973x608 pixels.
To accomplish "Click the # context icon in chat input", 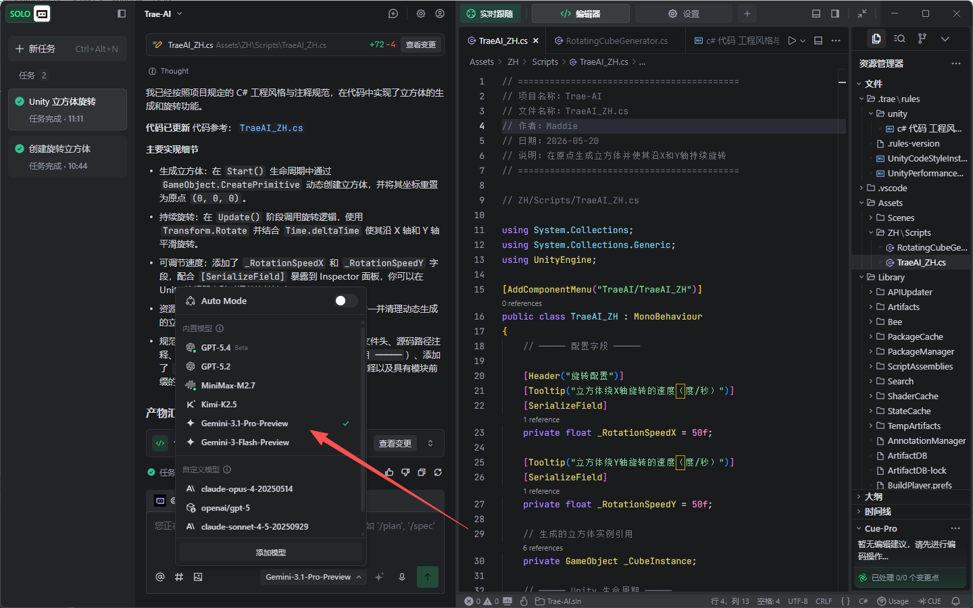I will point(179,577).
